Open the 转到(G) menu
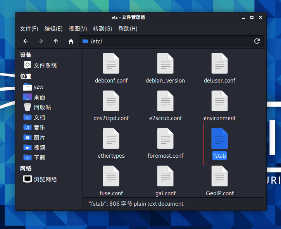Screen dimensions: 281x229 click(102, 29)
